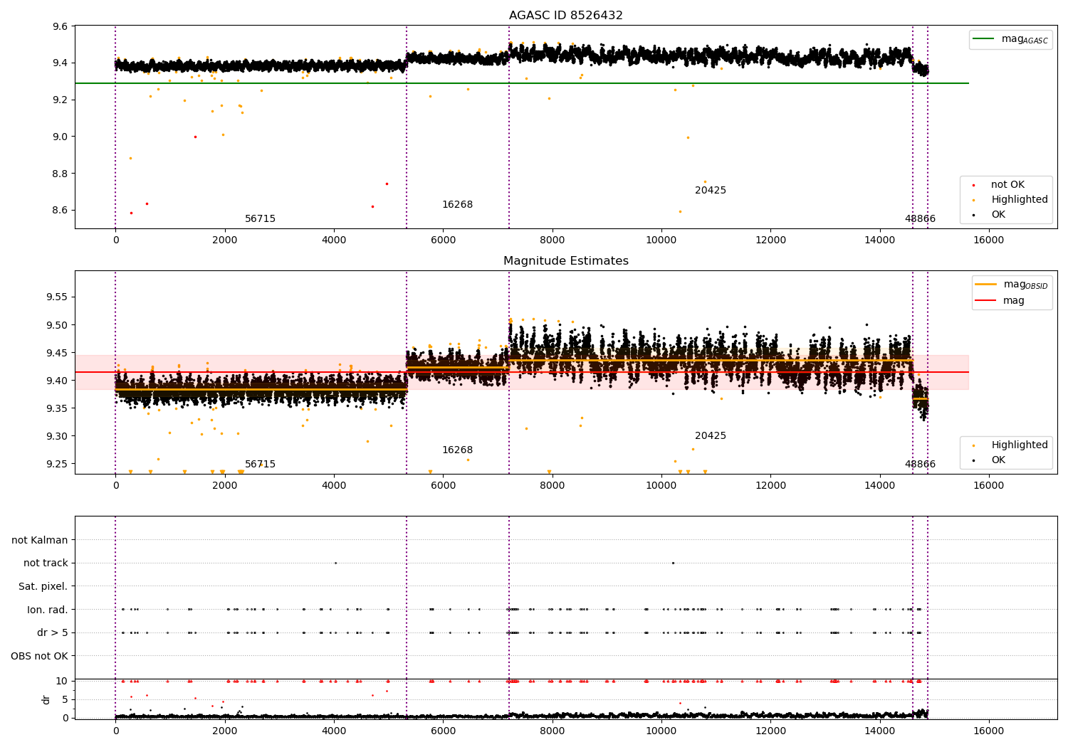Click the y-axis tick 9.40 in middle plot

[x=57, y=381]
